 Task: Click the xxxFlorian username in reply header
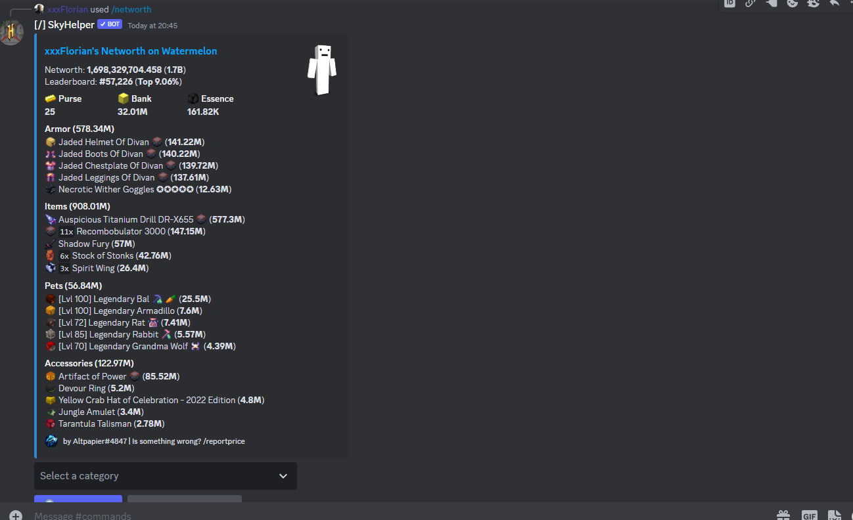tap(67, 9)
